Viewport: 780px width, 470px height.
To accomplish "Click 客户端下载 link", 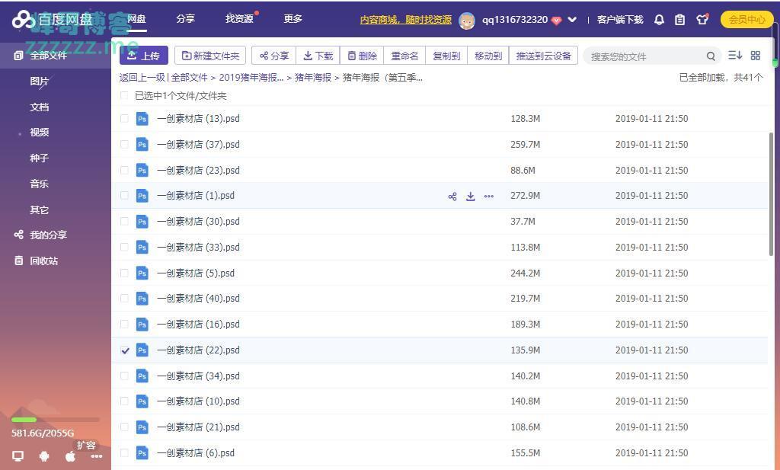I will coord(620,20).
